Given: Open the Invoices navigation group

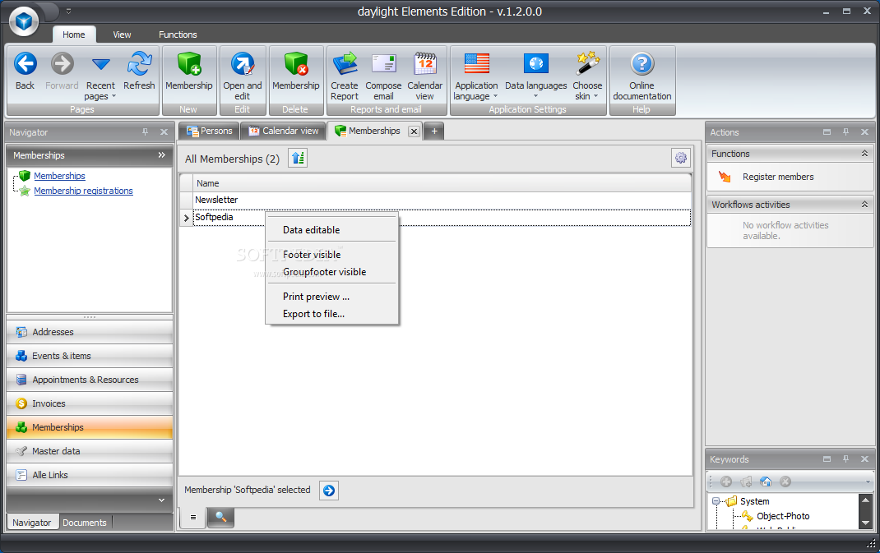Looking at the screenshot, I should (x=90, y=403).
